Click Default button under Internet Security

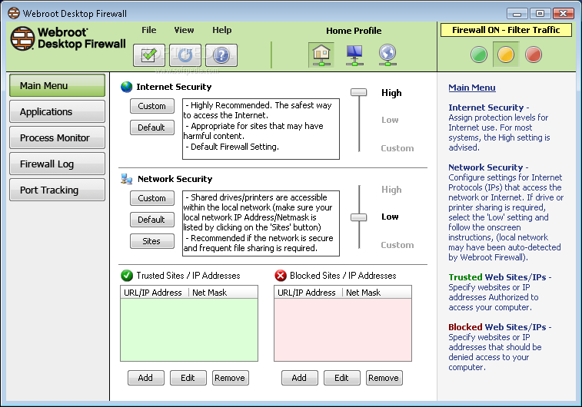point(152,127)
